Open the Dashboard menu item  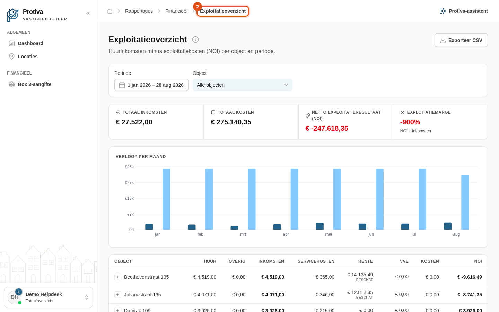(x=49, y=43)
